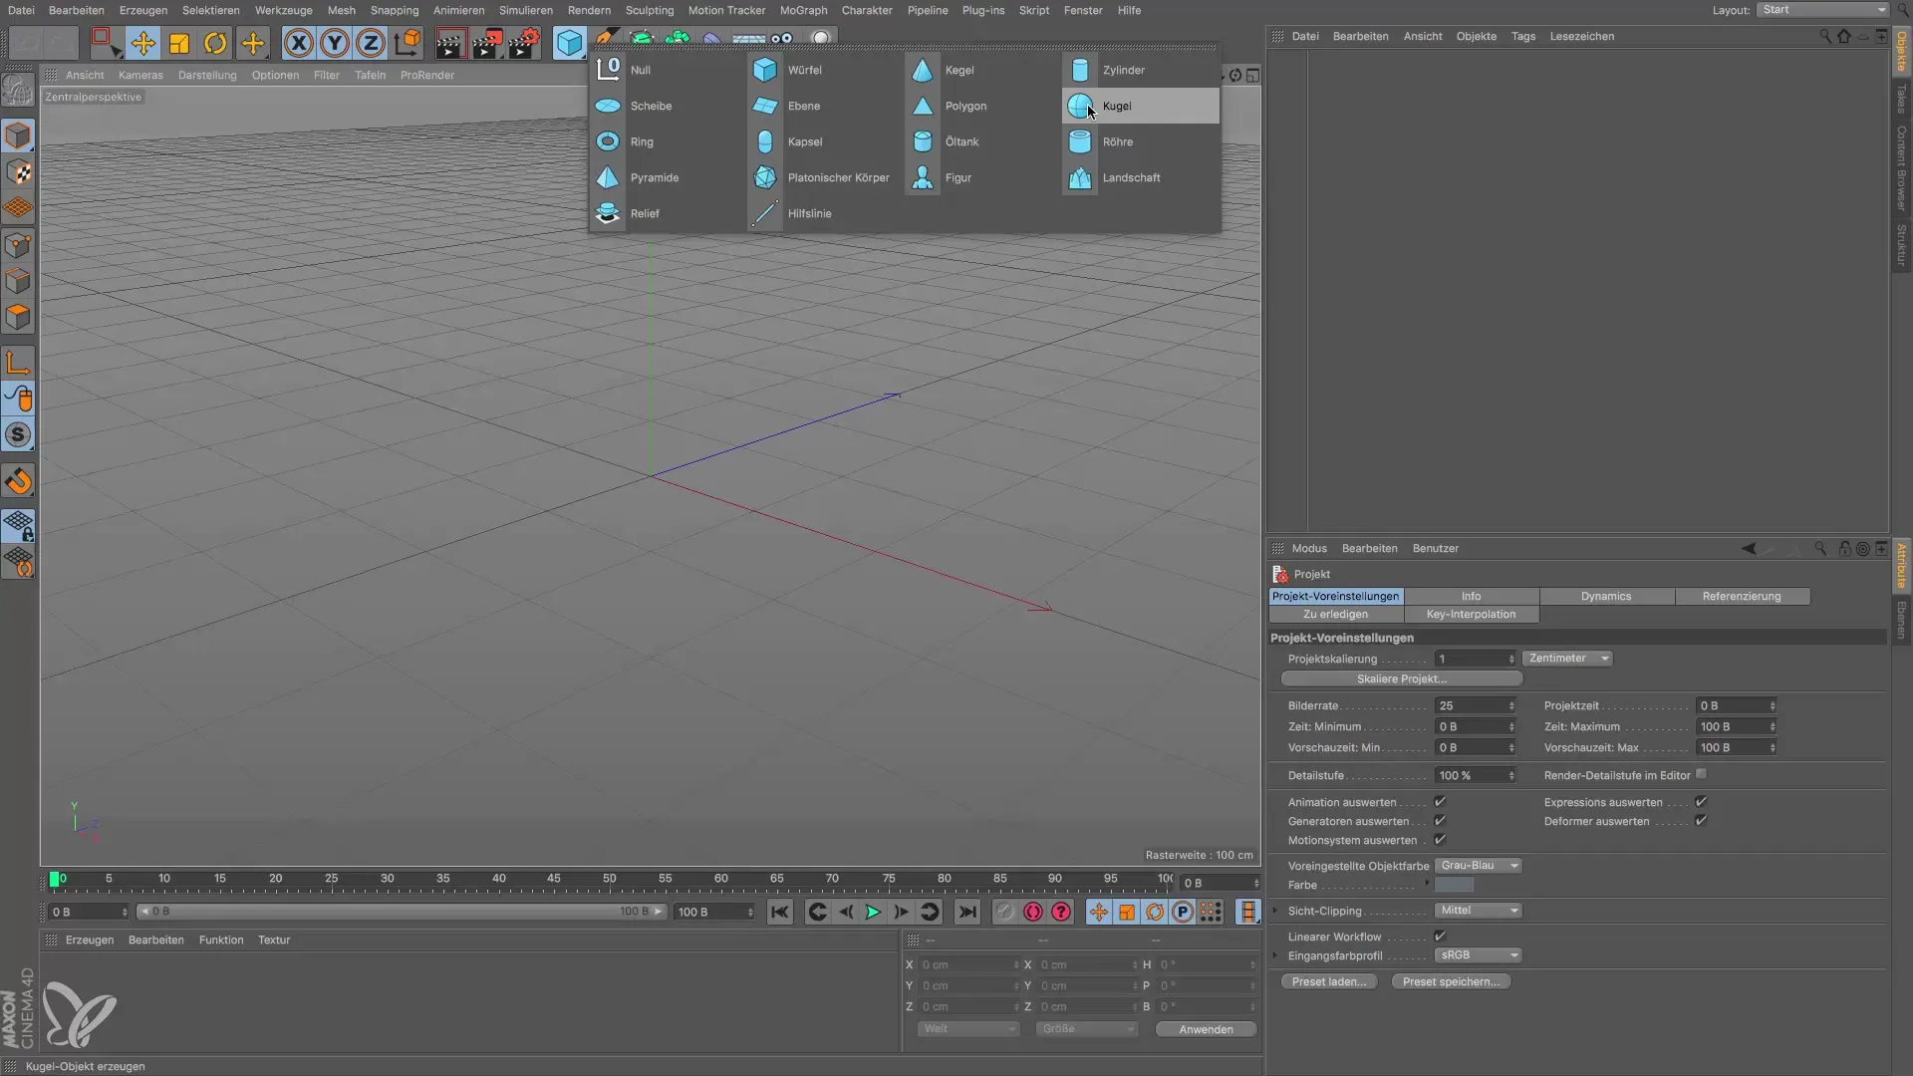The height and width of the screenshot is (1076, 1913).
Task: Open the Zentimeter units dropdown
Action: [x=1567, y=659]
